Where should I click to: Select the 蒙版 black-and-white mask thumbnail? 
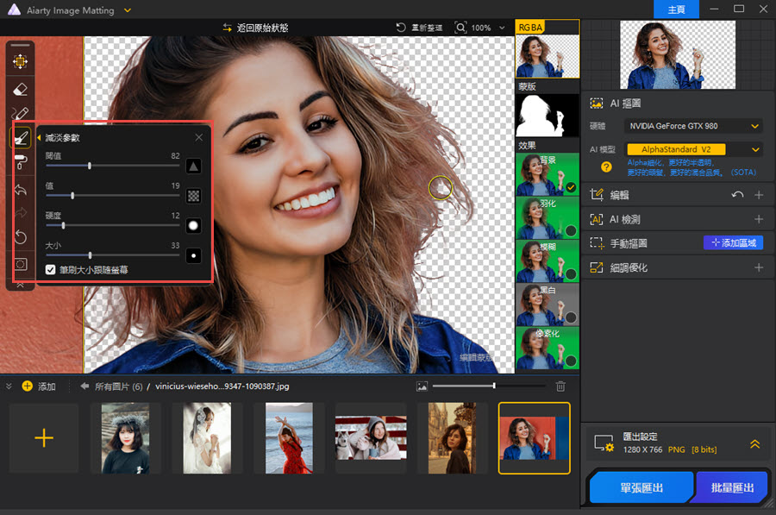[548, 115]
